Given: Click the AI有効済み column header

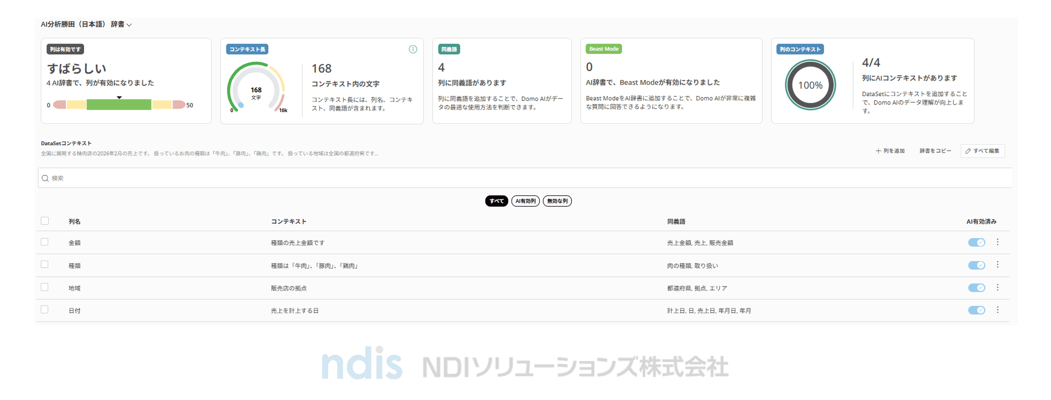Looking at the screenshot, I should point(981,222).
